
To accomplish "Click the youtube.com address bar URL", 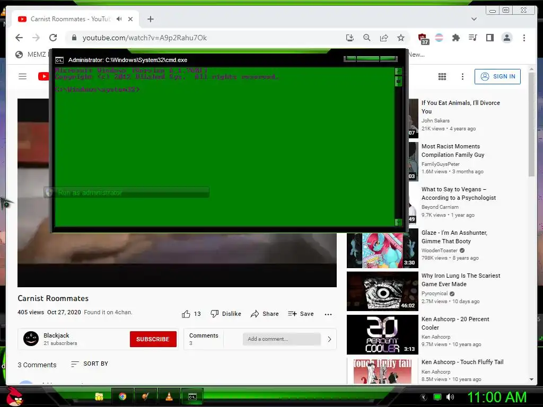I will 144,38.
